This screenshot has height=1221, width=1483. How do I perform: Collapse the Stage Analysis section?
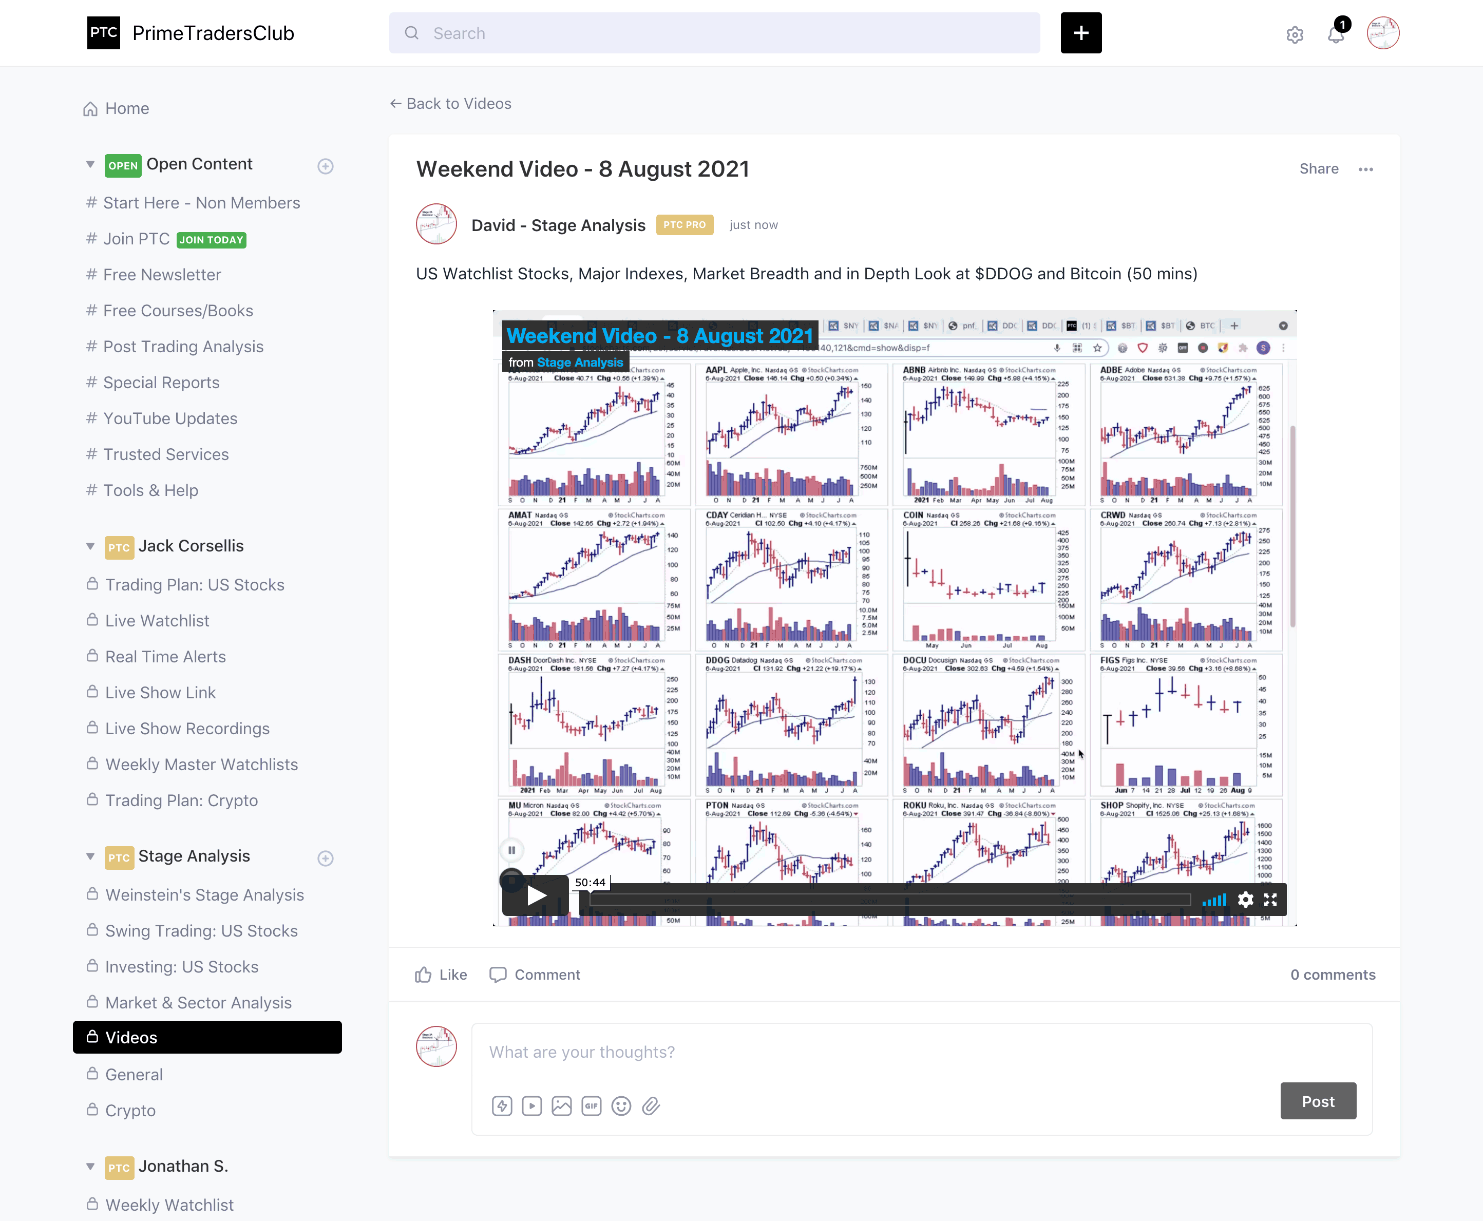(90, 856)
